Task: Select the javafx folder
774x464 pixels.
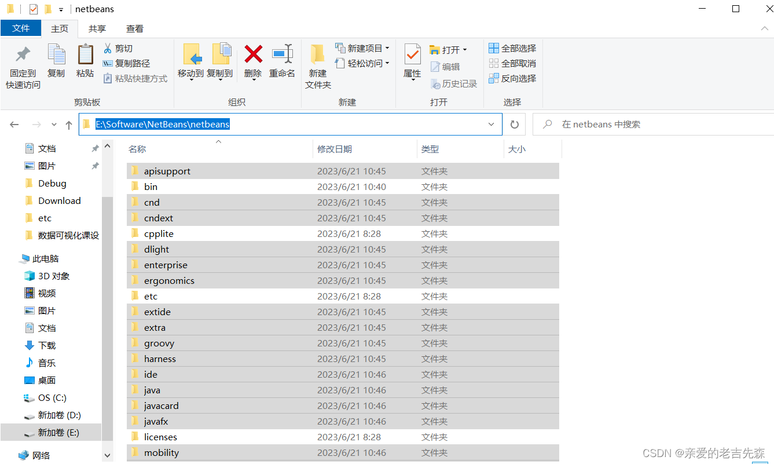Action: coord(343,421)
